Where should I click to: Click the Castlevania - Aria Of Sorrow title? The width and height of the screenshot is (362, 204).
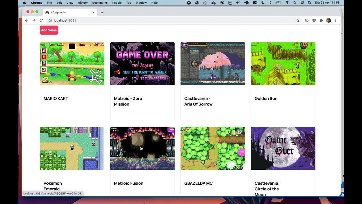point(198,101)
